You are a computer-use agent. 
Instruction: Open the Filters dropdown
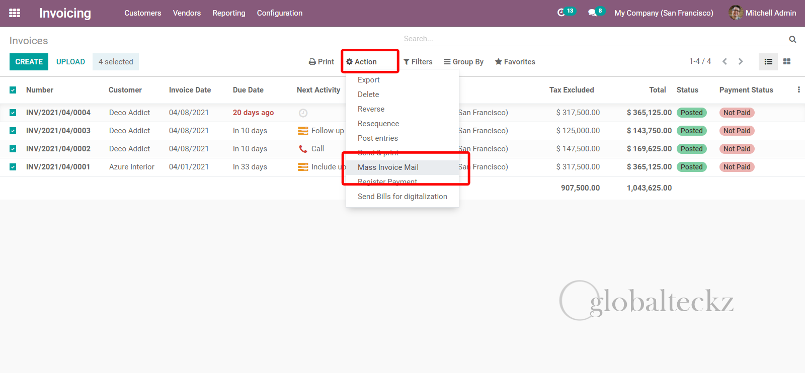[x=418, y=62]
